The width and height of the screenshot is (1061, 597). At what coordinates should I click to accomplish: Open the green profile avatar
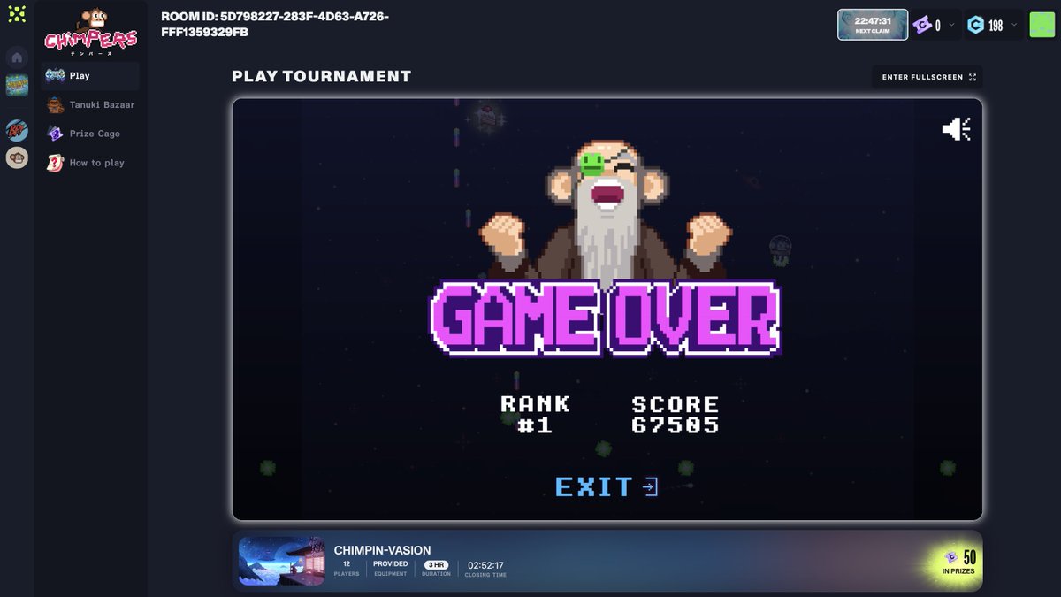tap(1042, 25)
